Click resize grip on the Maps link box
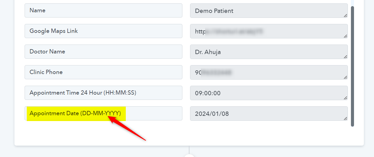374x157 pixels. tap(345, 36)
